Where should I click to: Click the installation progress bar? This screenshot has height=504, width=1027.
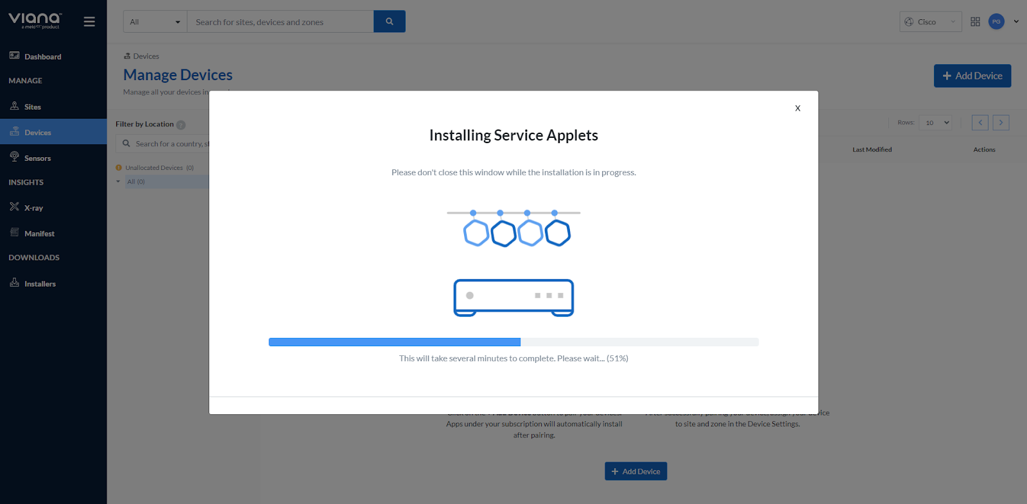513,342
